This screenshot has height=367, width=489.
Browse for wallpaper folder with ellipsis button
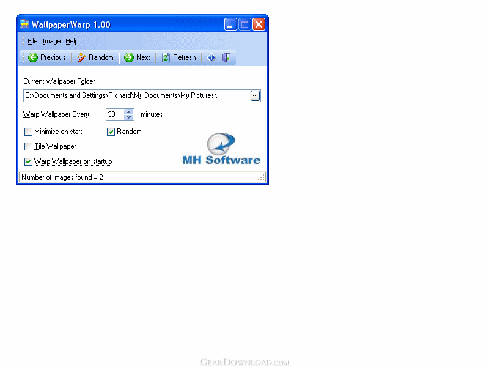pos(255,95)
